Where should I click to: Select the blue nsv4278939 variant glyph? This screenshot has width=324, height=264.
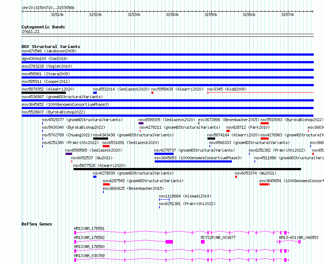point(95,177)
